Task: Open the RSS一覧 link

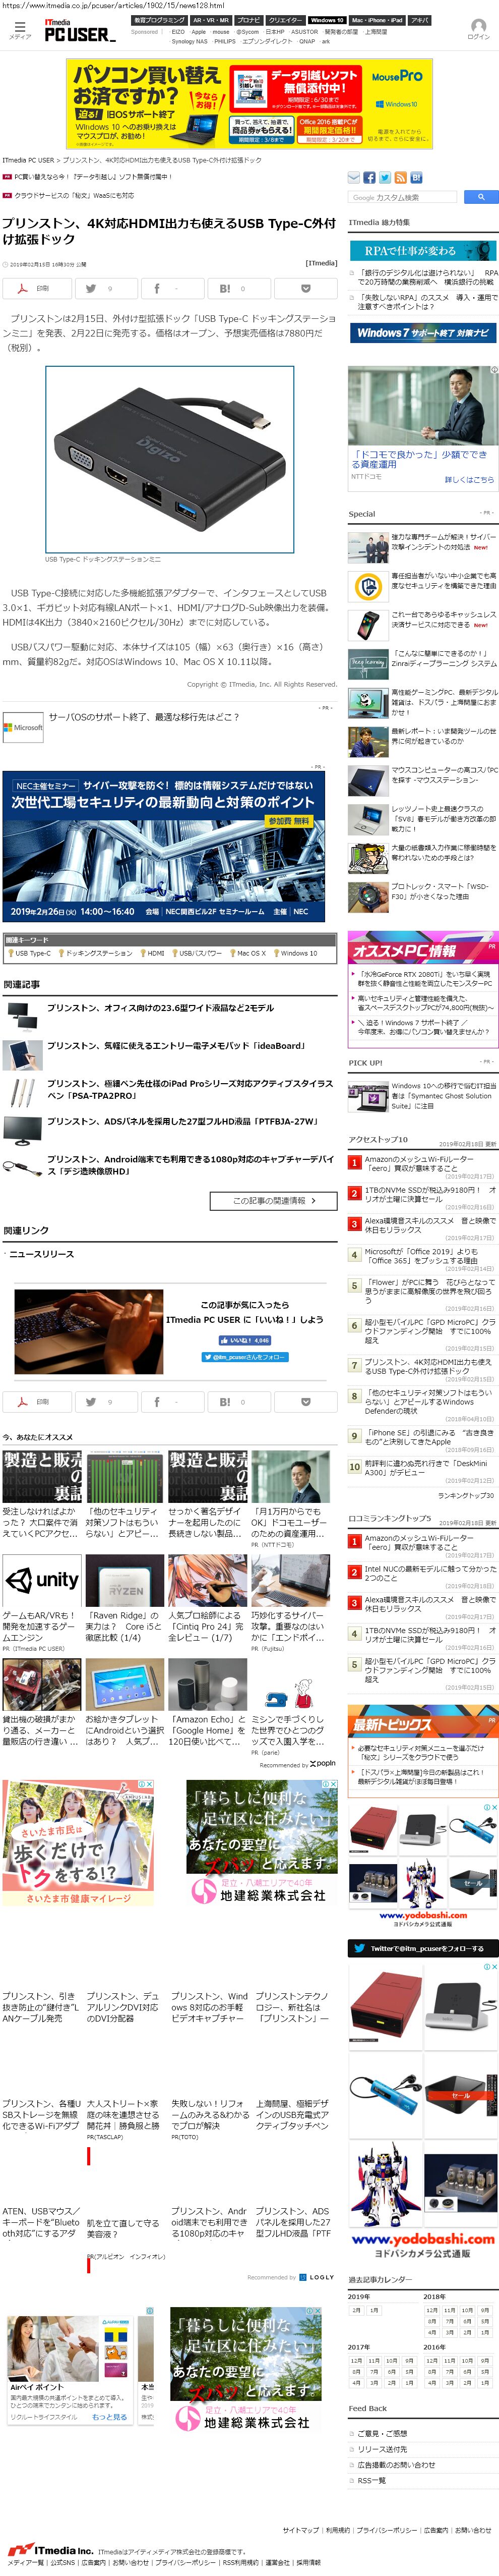Action: 371,2480
